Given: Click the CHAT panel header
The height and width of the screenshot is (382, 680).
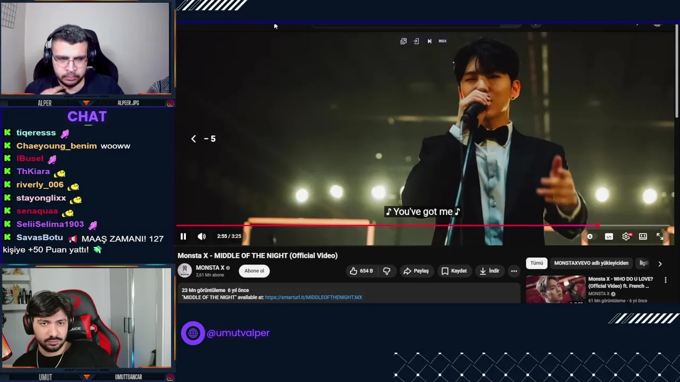Looking at the screenshot, I should (x=87, y=116).
